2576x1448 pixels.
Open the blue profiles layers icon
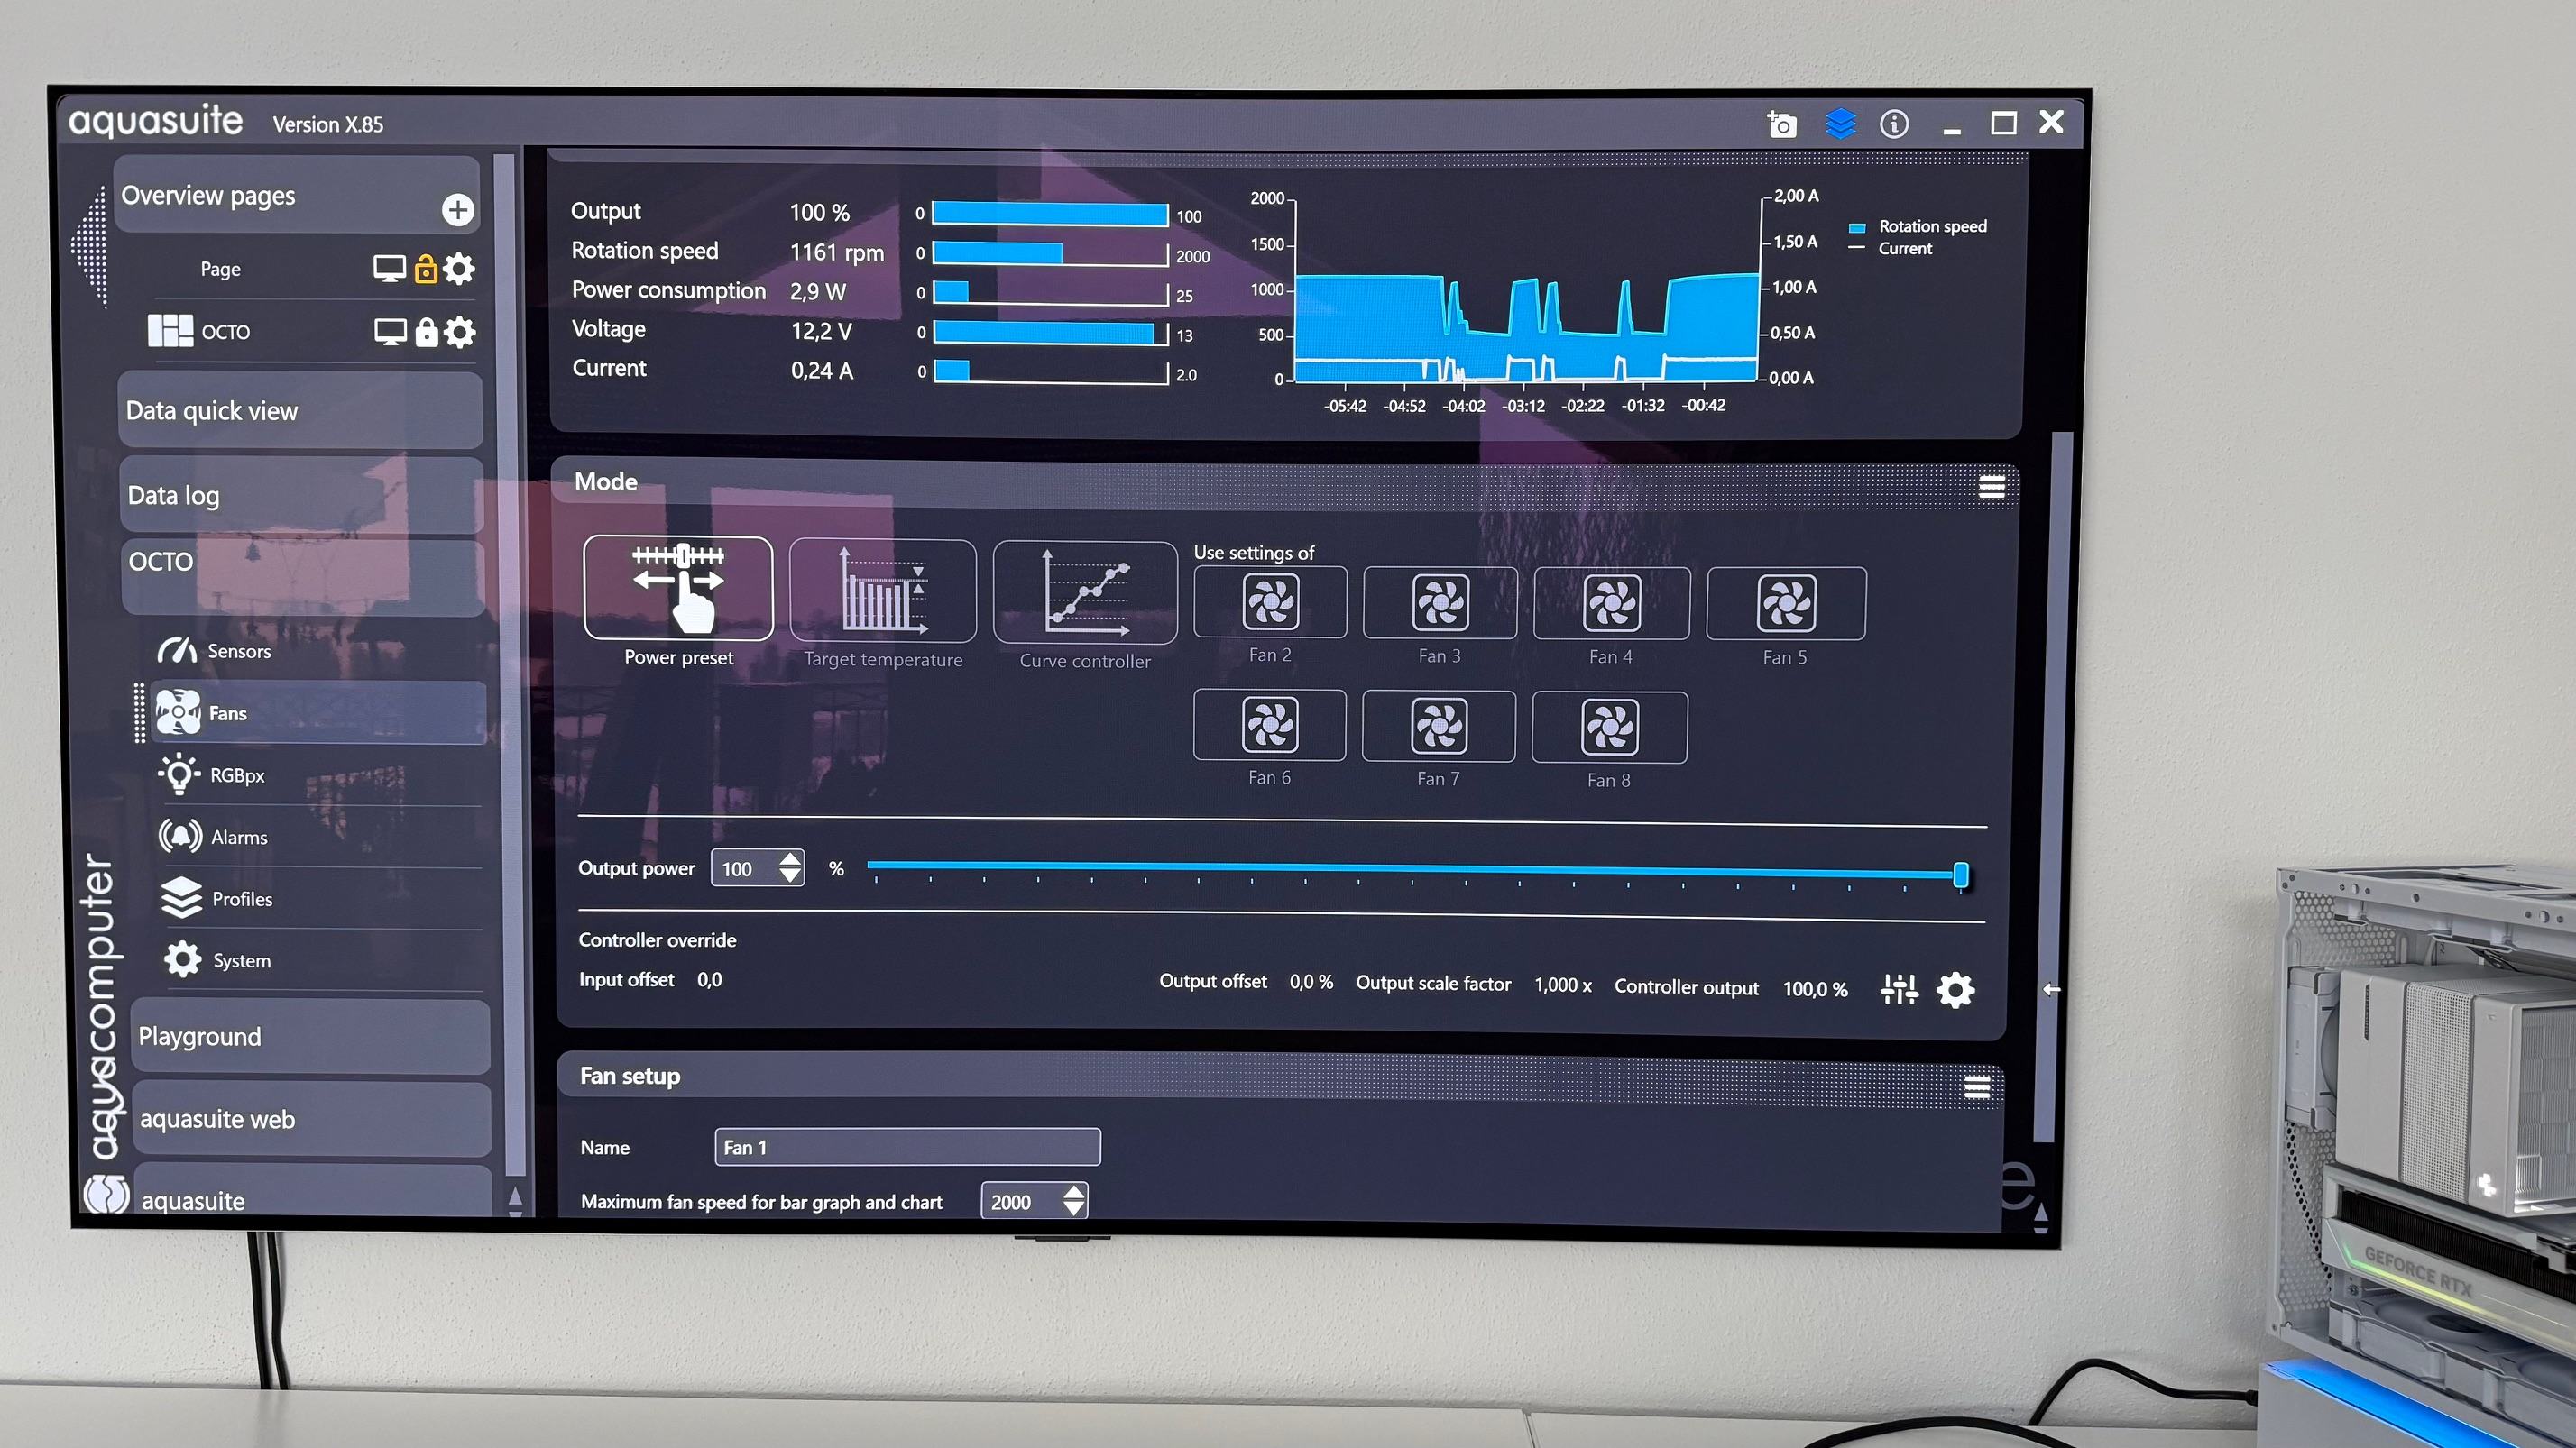coord(1840,124)
